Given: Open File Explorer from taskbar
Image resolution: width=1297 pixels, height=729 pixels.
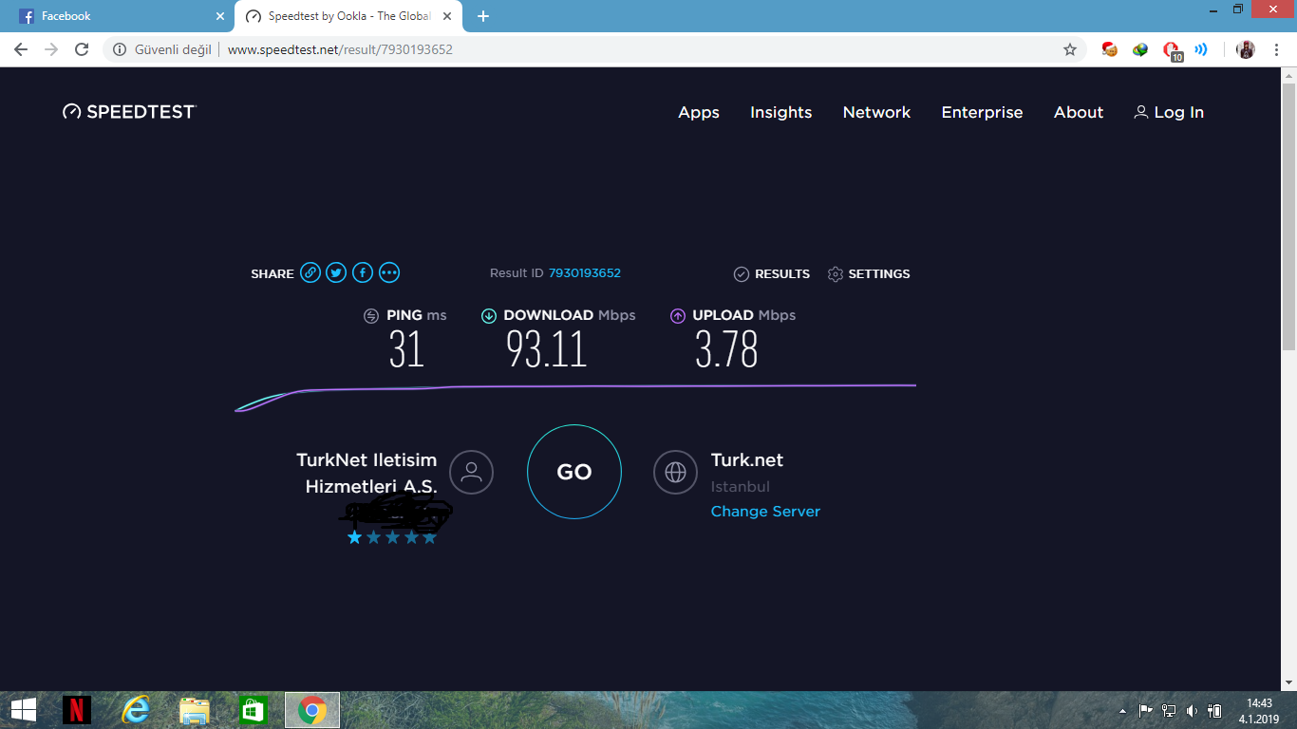Looking at the screenshot, I should tap(195, 710).
